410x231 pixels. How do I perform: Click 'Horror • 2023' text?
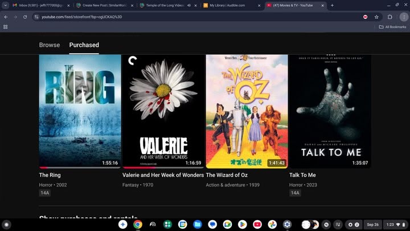pyautogui.click(x=303, y=185)
